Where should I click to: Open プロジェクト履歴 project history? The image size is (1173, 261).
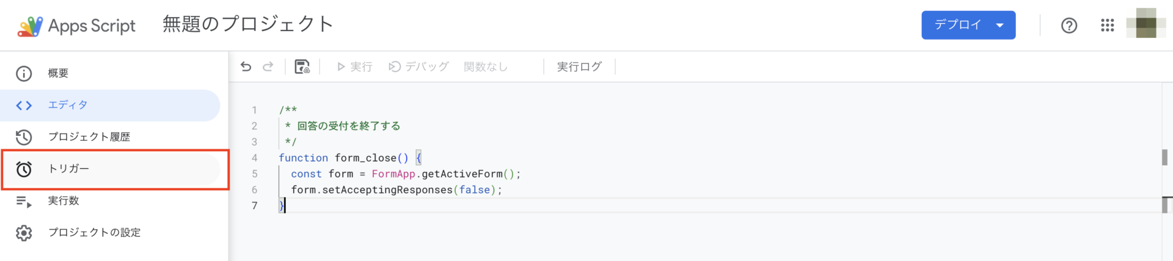(x=89, y=137)
